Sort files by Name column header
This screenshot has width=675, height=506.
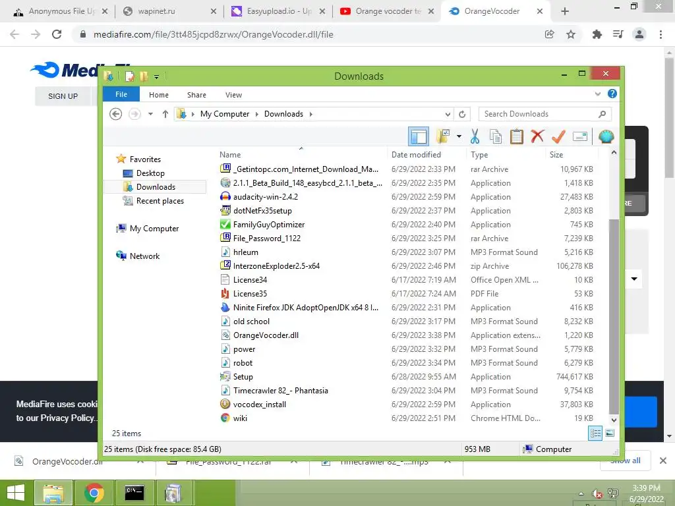pyautogui.click(x=230, y=154)
